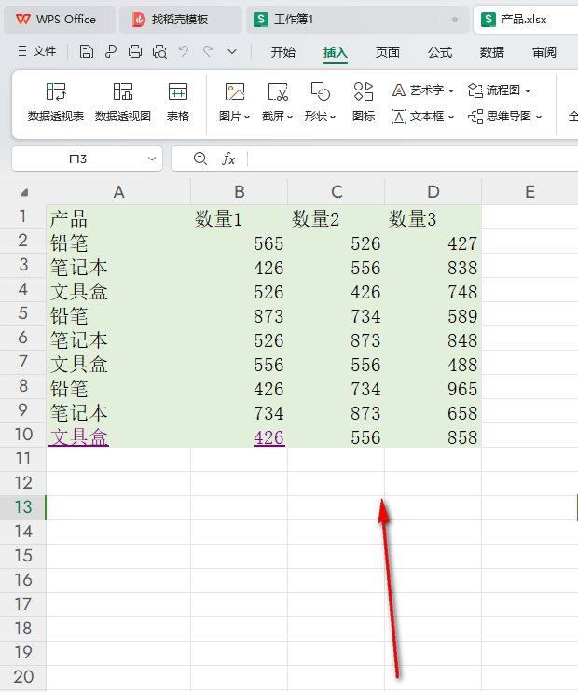578x692 pixels.
Task: Click the Screenshot (截屏) icon
Action: [x=278, y=92]
